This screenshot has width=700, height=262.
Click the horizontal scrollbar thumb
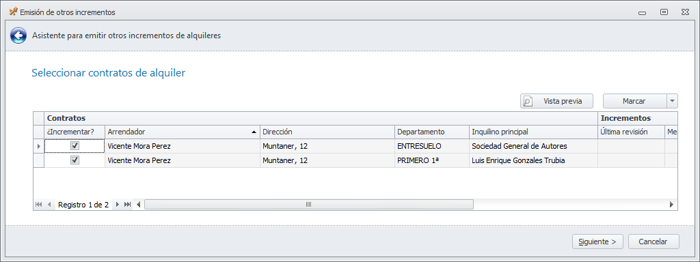tap(308, 205)
